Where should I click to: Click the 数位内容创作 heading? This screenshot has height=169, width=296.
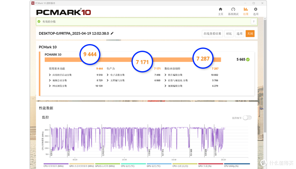tap(172, 69)
